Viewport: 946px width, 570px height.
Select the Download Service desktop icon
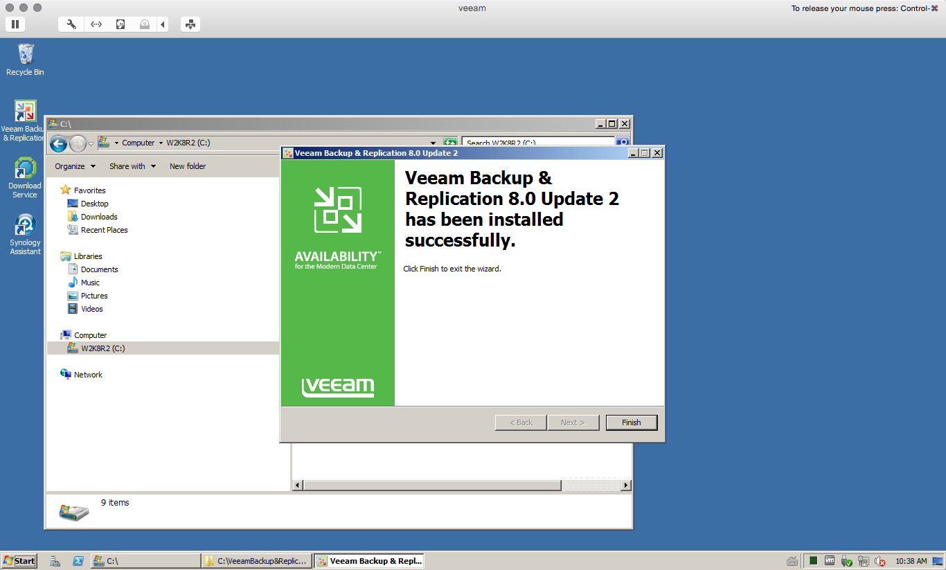pyautogui.click(x=25, y=178)
